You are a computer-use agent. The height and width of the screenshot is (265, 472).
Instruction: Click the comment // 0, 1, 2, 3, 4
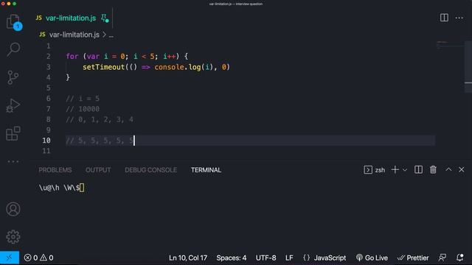[x=100, y=119]
